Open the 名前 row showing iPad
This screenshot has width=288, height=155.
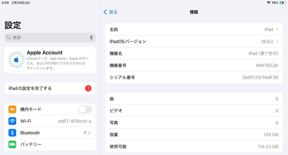click(194, 29)
